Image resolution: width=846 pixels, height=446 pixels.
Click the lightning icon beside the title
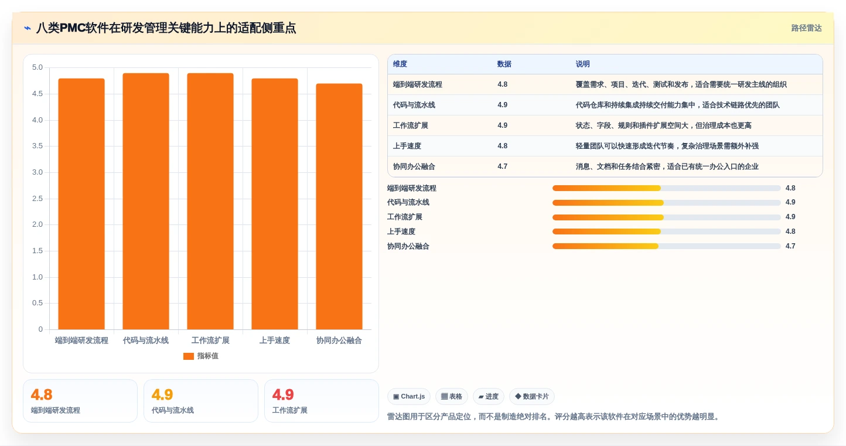click(28, 28)
